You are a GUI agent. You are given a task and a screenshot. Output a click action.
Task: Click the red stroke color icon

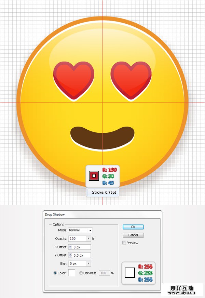point(94,176)
